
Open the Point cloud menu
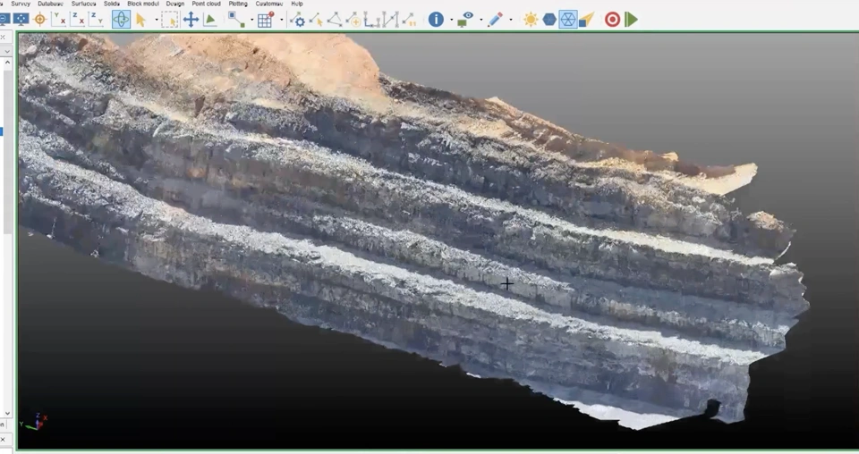click(x=207, y=4)
